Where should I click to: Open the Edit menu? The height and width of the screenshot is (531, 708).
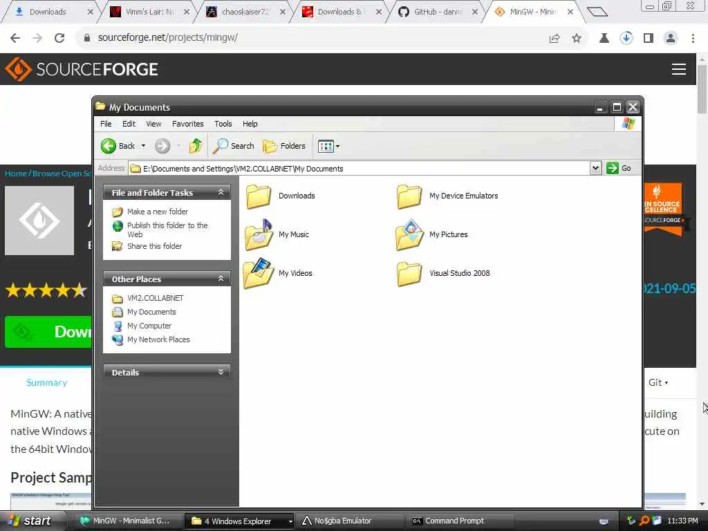point(129,124)
